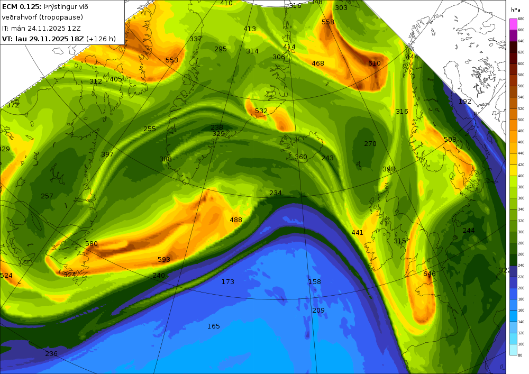
Task: Click the legend label '100'
Action: pyautogui.click(x=521, y=344)
